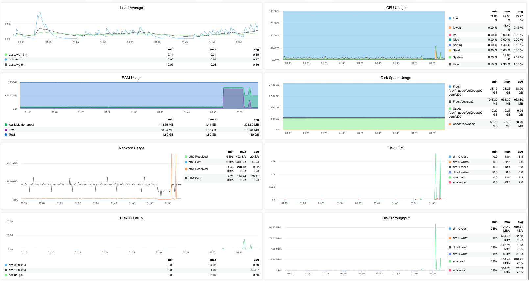Open the Network Usage panel title menu
529x285 pixels.
pos(132,148)
